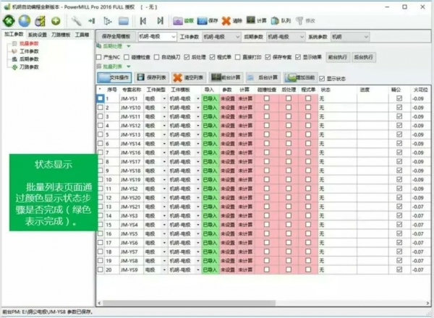Click the blue globe toolbar icon
The width and height of the screenshot is (434, 318).
click(x=25, y=21)
